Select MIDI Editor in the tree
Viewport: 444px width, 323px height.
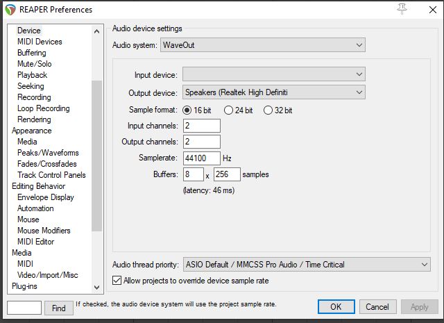click(35, 241)
